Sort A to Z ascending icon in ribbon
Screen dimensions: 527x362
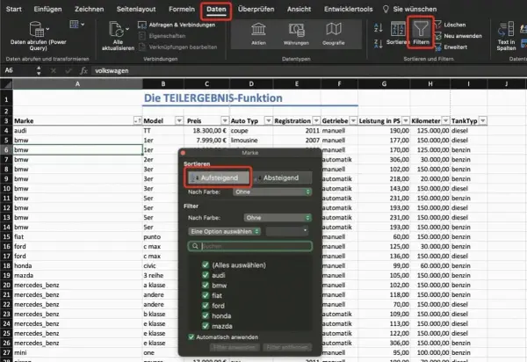tap(378, 27)
